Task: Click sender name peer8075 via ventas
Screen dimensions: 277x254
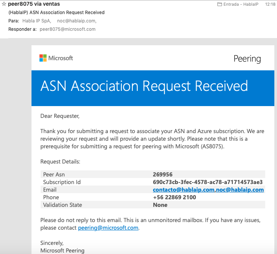Action: [x=34, y=4]
